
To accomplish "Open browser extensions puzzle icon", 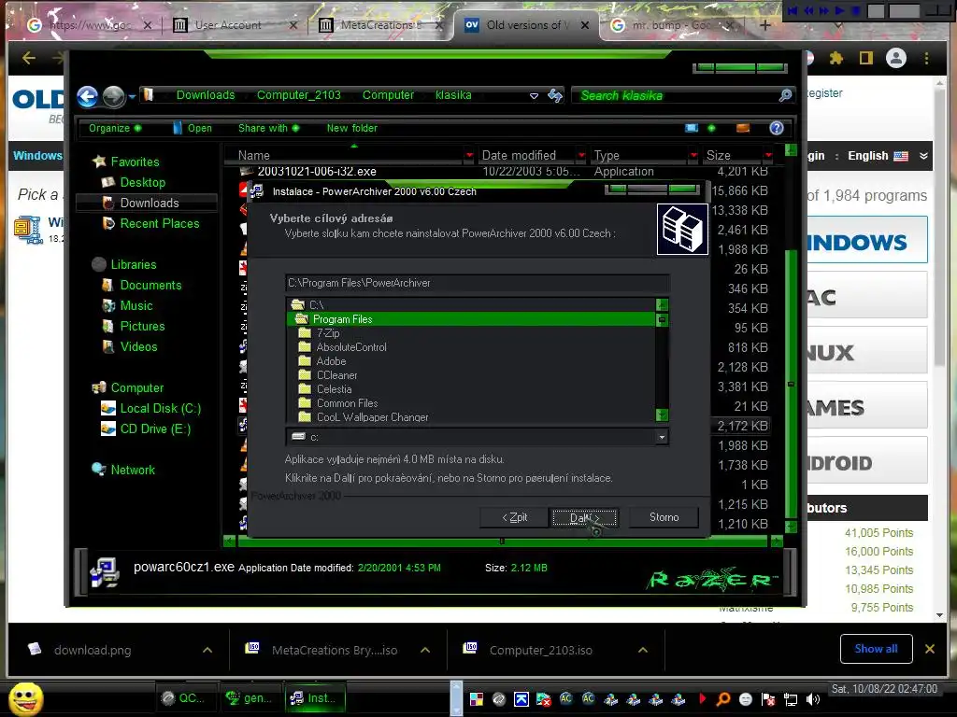I will [836, 58].
